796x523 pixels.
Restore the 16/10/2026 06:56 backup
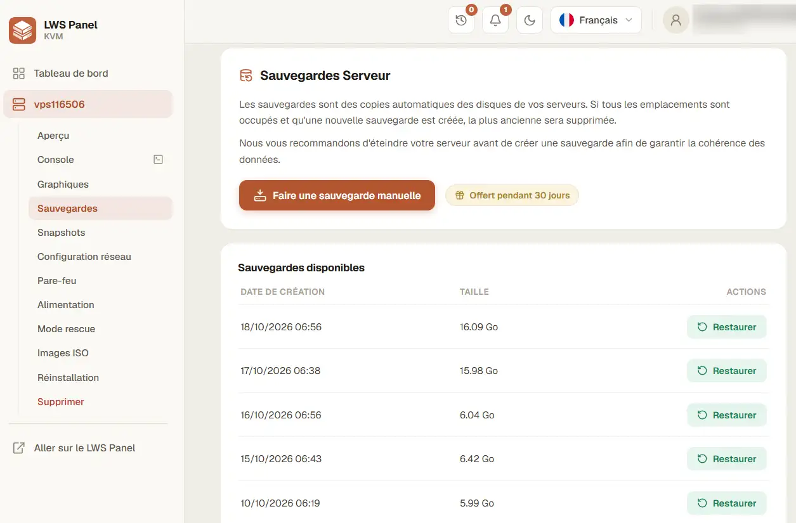pos(727,415)
